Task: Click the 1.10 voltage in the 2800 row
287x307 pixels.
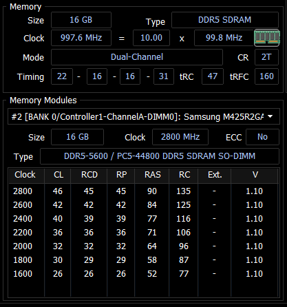Action: [254, 191]
